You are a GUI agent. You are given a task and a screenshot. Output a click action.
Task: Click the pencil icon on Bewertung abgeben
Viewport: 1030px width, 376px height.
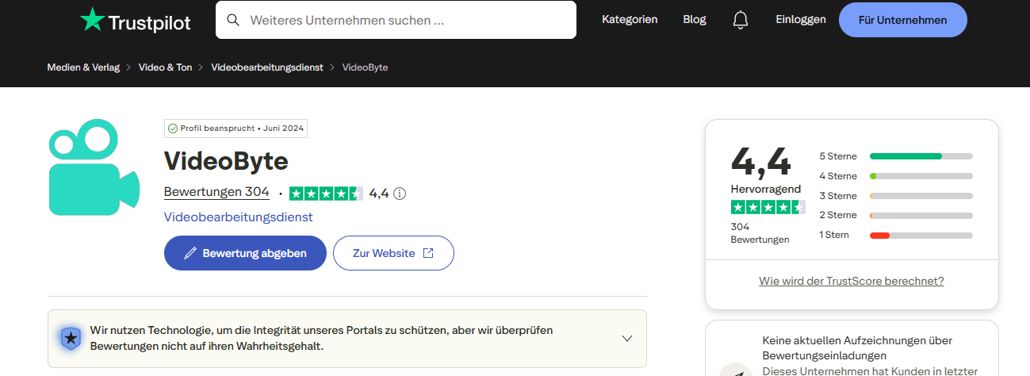coord(190,253)
